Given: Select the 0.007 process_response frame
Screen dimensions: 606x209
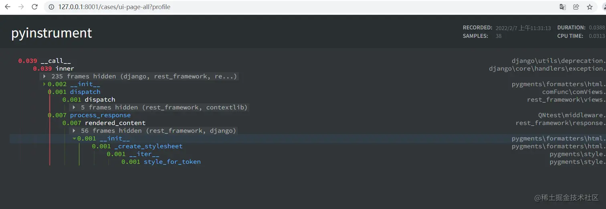Looking at the screenshot, I should coord(89,115).
